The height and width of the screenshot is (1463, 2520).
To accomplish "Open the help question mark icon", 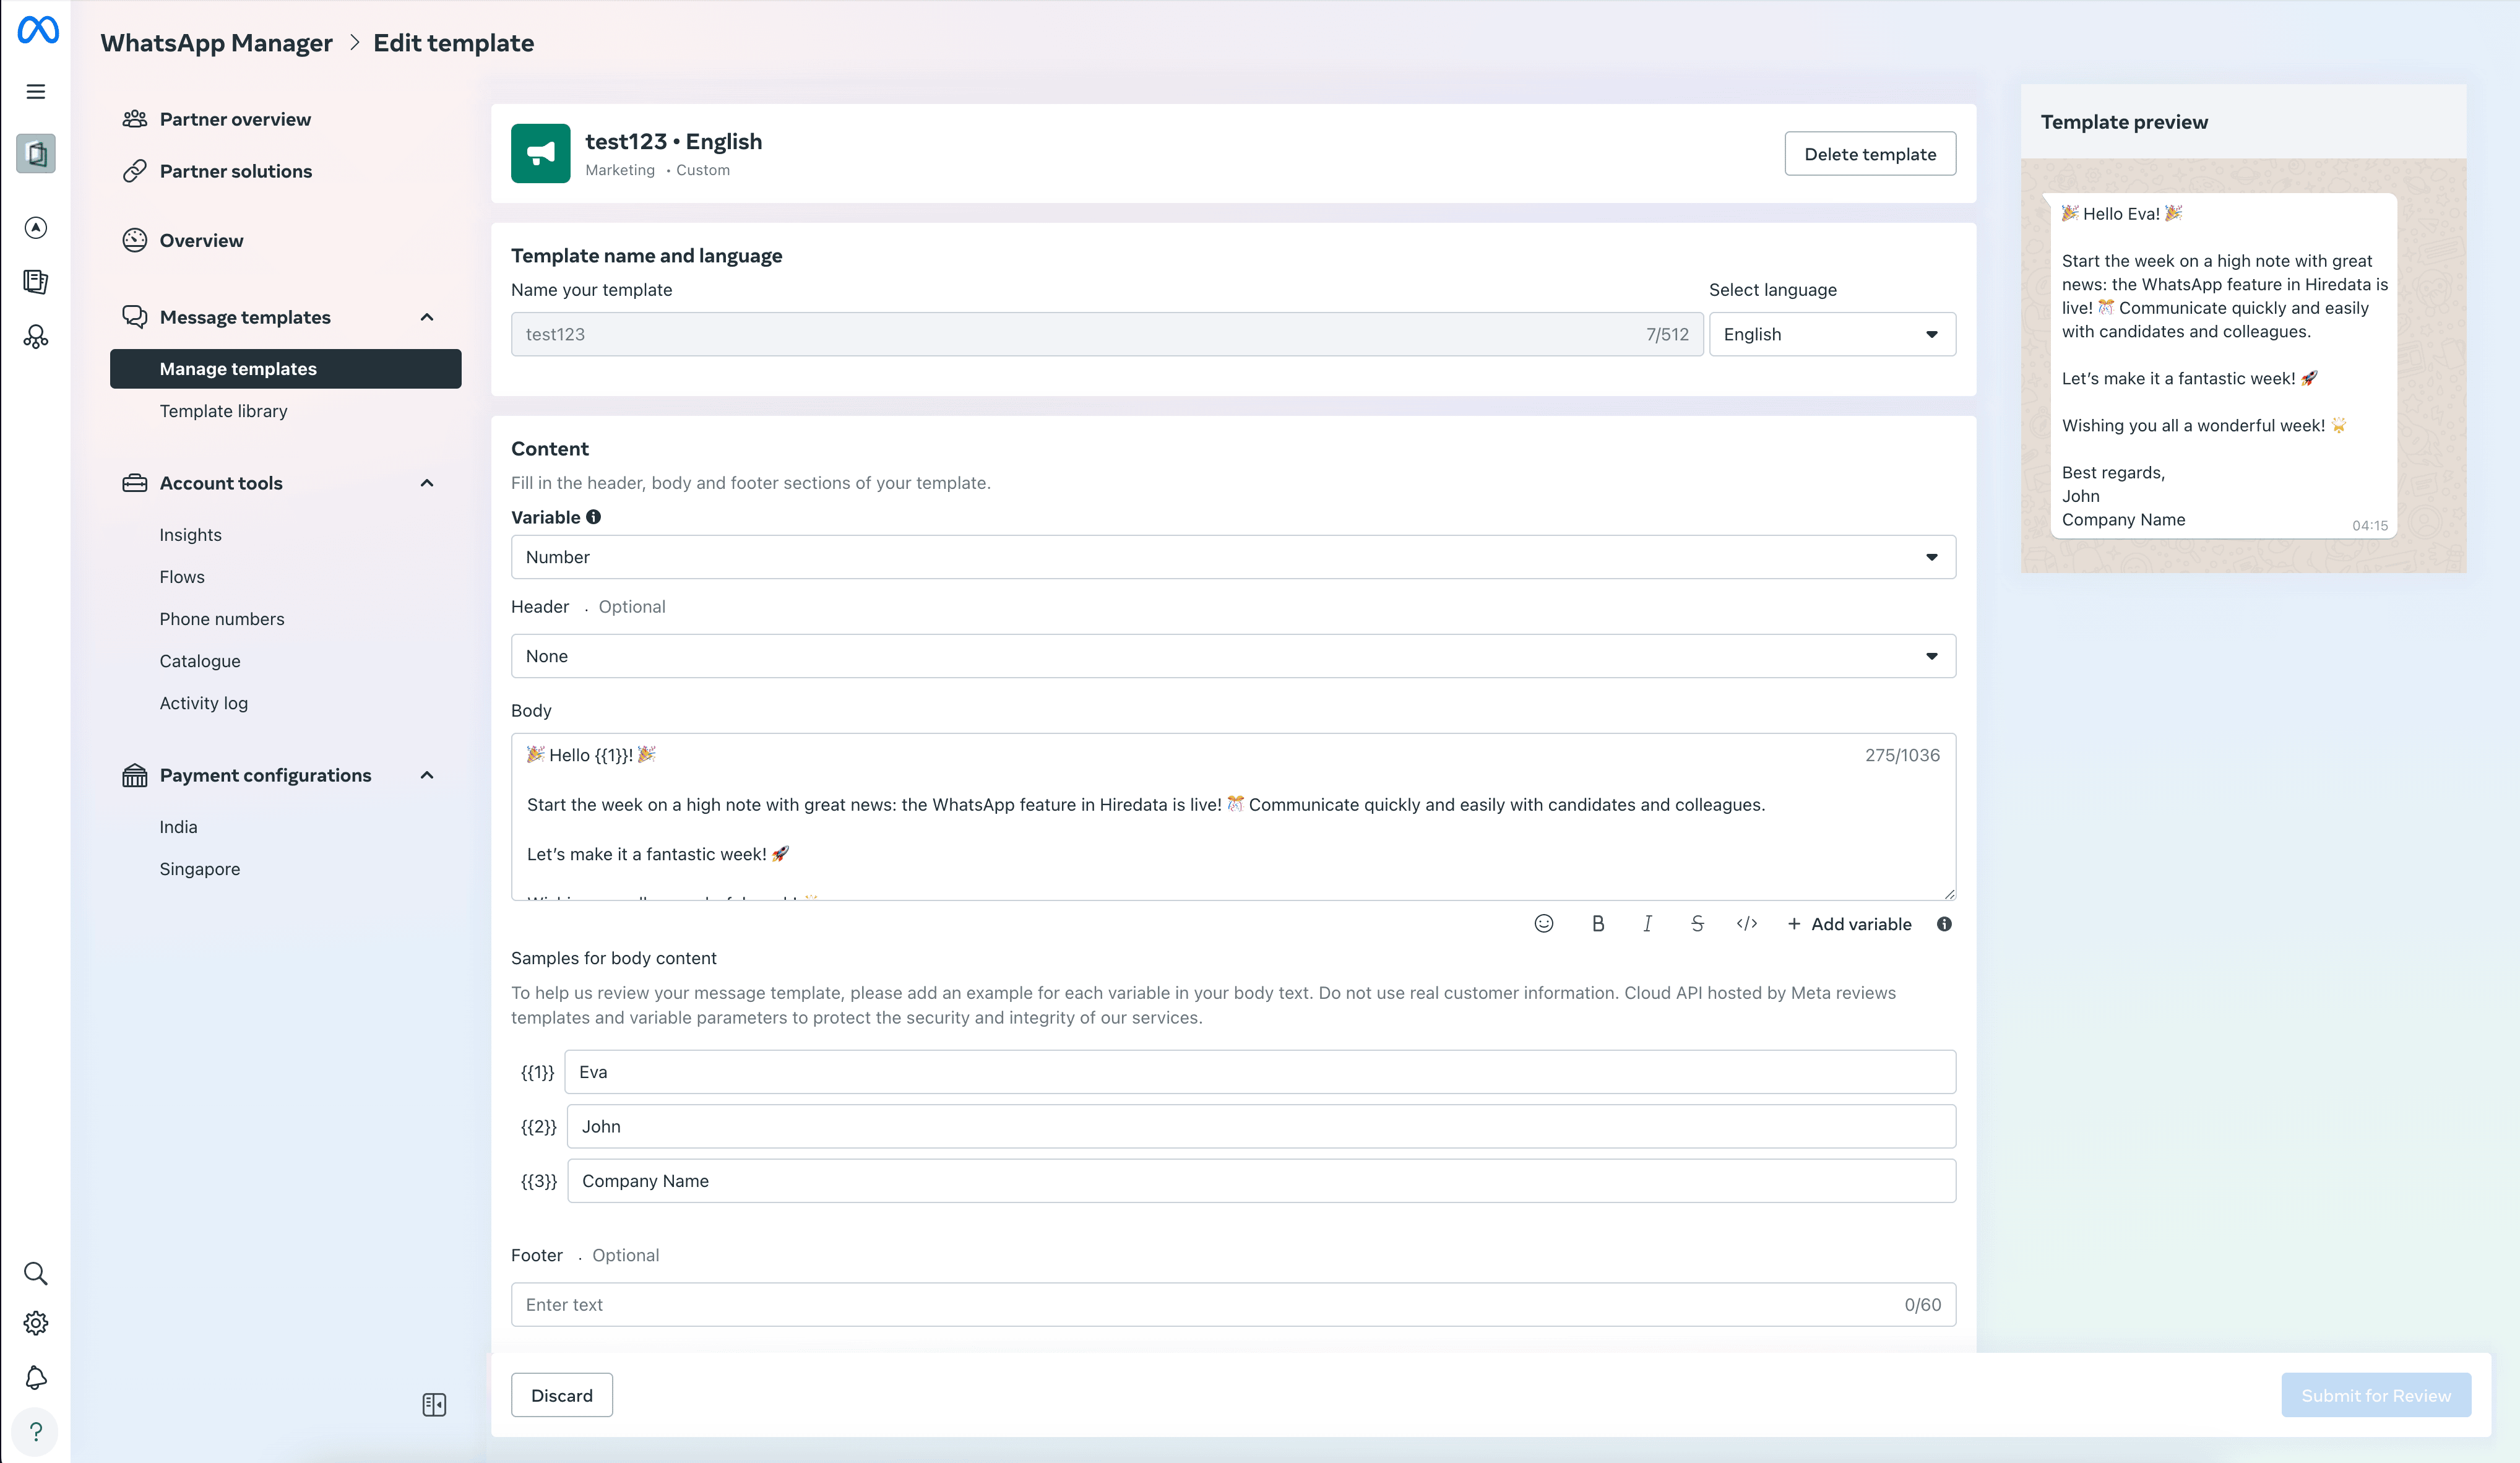I will point(36,1431).
